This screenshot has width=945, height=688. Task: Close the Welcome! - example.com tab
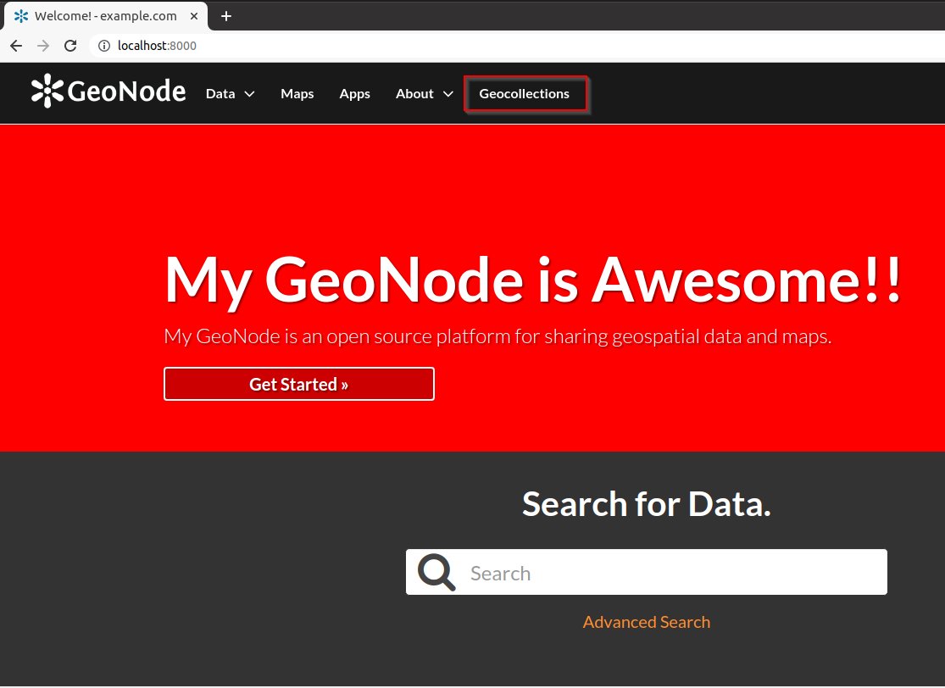[x=194, y=16]
